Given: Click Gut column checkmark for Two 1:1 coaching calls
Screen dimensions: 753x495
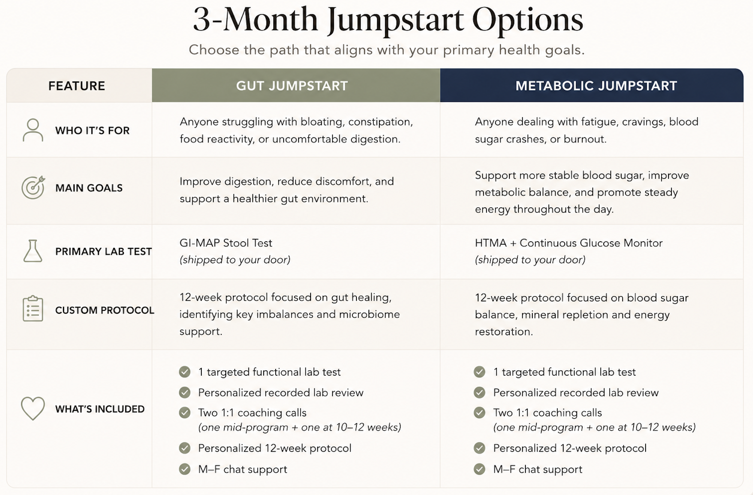Looking at the screenshot, I should (x=185, y=412).
